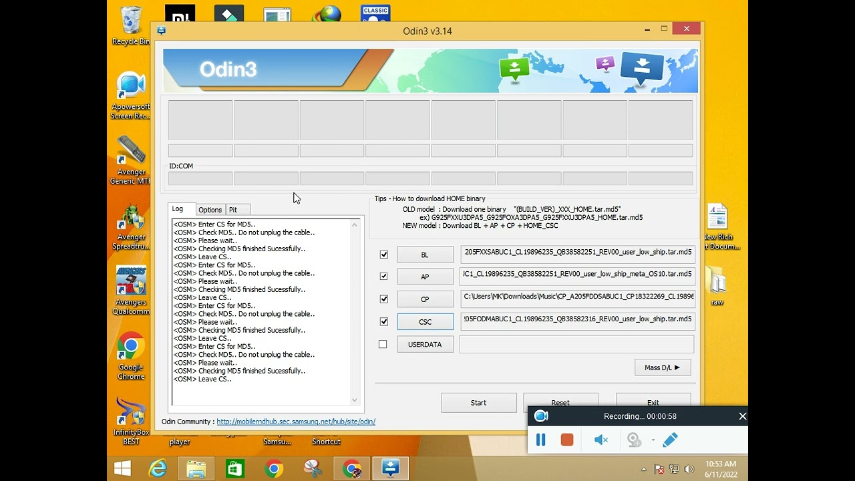Click the Filmora desktop icon behind Odin
The image size is (855, 481).
(229, 14)
